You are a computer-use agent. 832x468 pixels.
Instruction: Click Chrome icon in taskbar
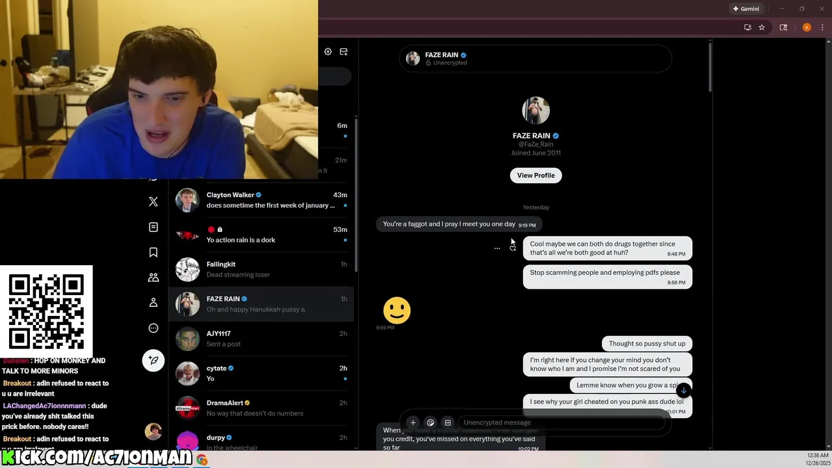(x=202, y=460)
